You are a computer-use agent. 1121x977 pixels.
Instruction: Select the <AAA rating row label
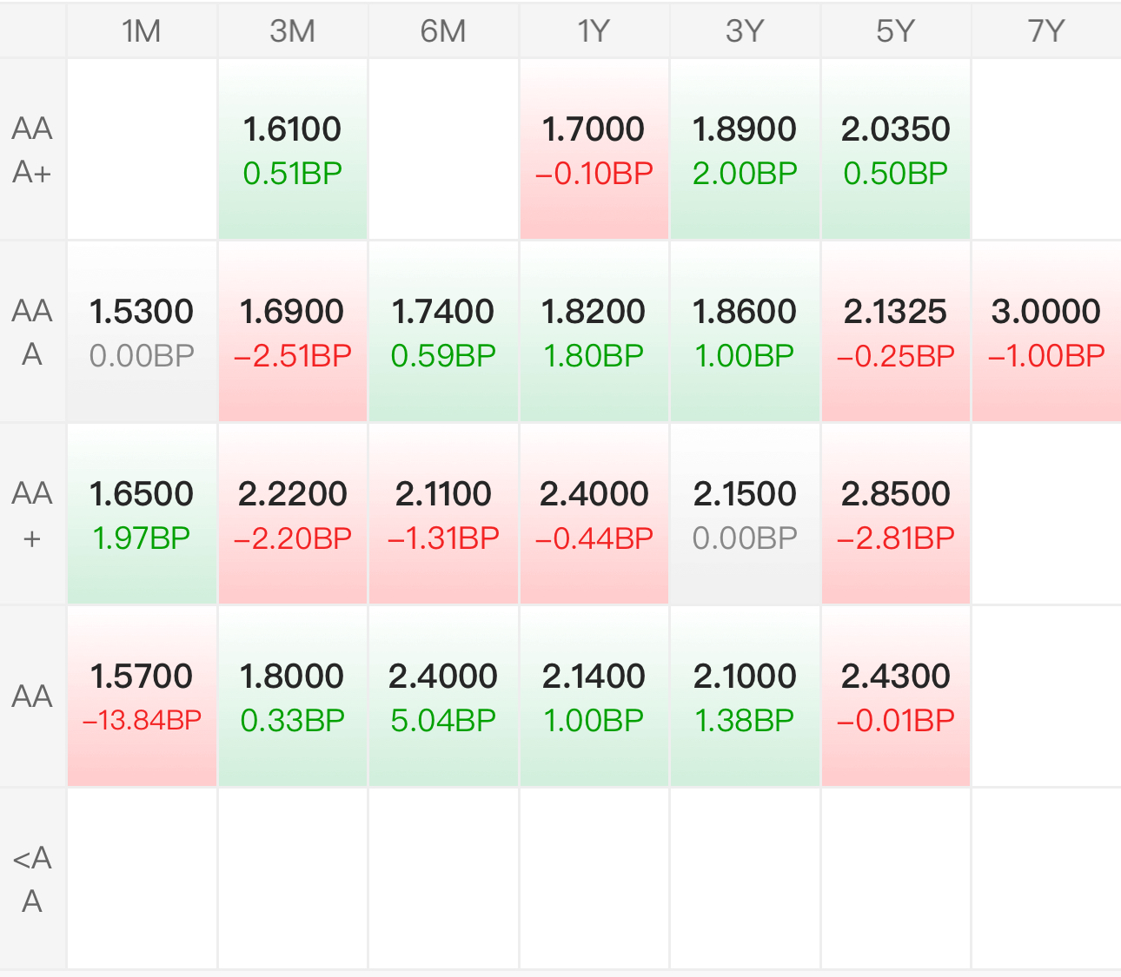pos(32,879)
